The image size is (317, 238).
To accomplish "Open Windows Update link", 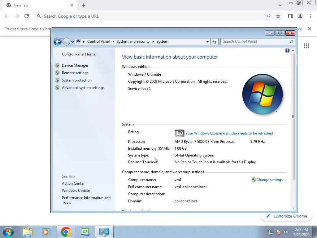I will [76, 191].
